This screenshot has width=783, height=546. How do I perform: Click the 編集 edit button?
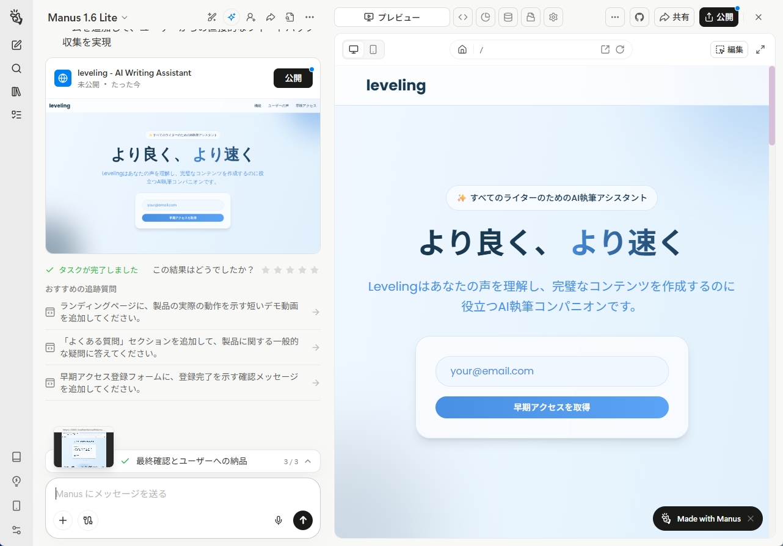[729, 49]
